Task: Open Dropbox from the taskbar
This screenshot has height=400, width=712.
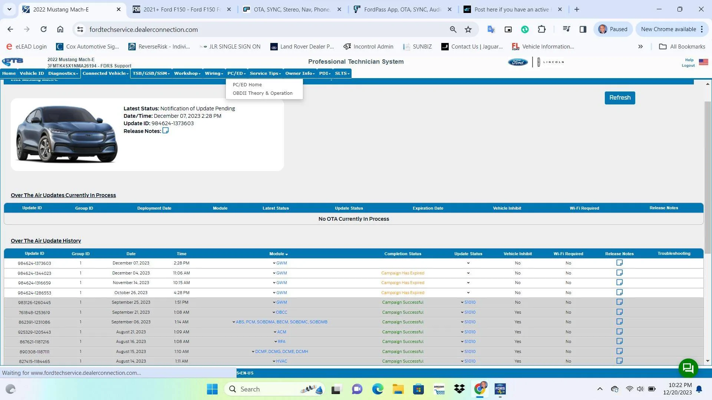Action: click(459, 389)
